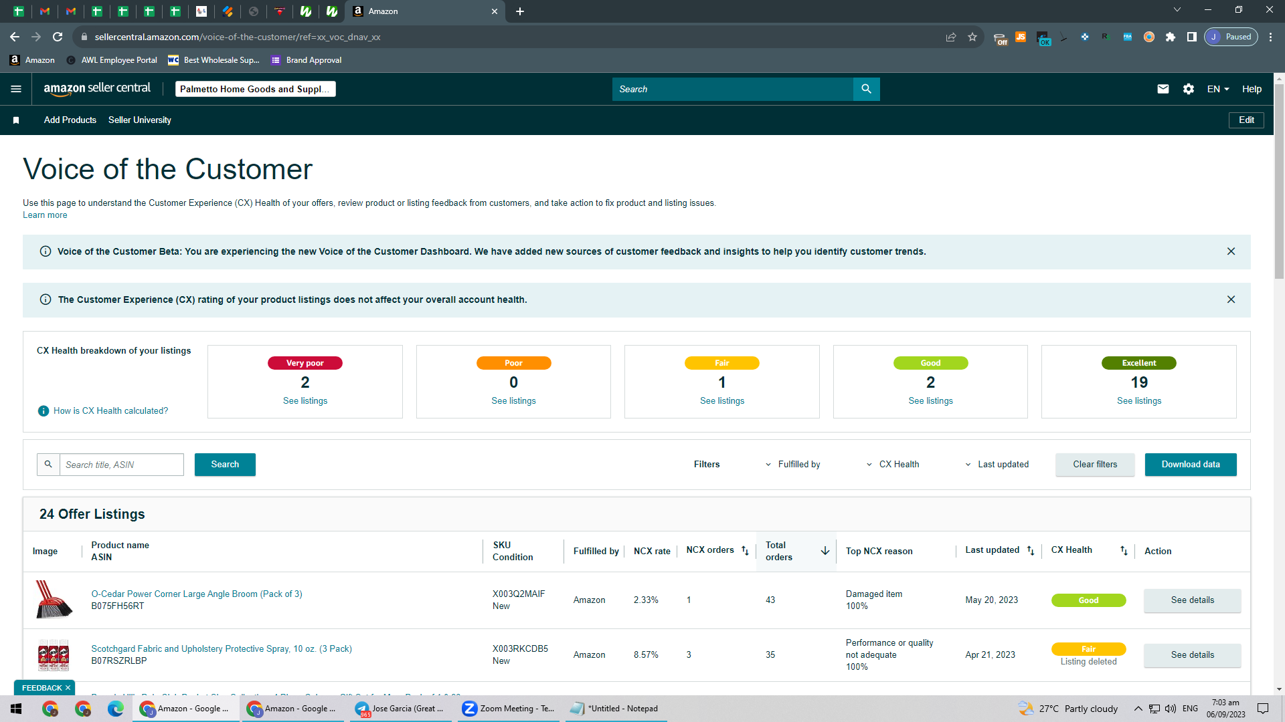The image size is (1285, 722).
Task: Open Microsoft Edge from the taskbar
Action: [x=116, y=709]
